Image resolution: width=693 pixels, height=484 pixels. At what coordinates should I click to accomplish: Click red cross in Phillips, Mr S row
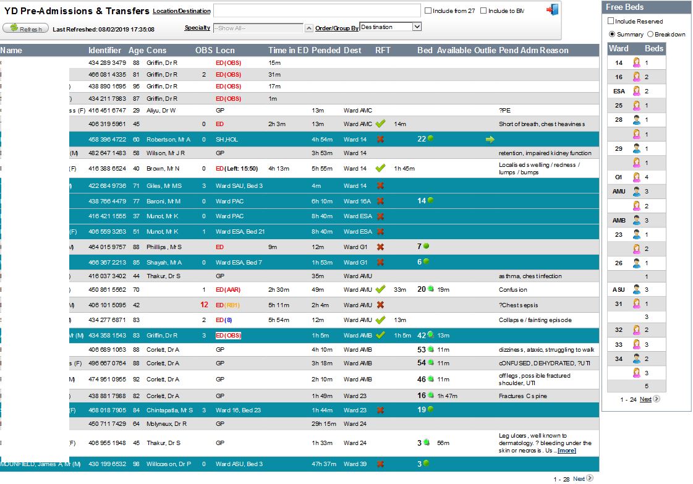tap(380, 247)
